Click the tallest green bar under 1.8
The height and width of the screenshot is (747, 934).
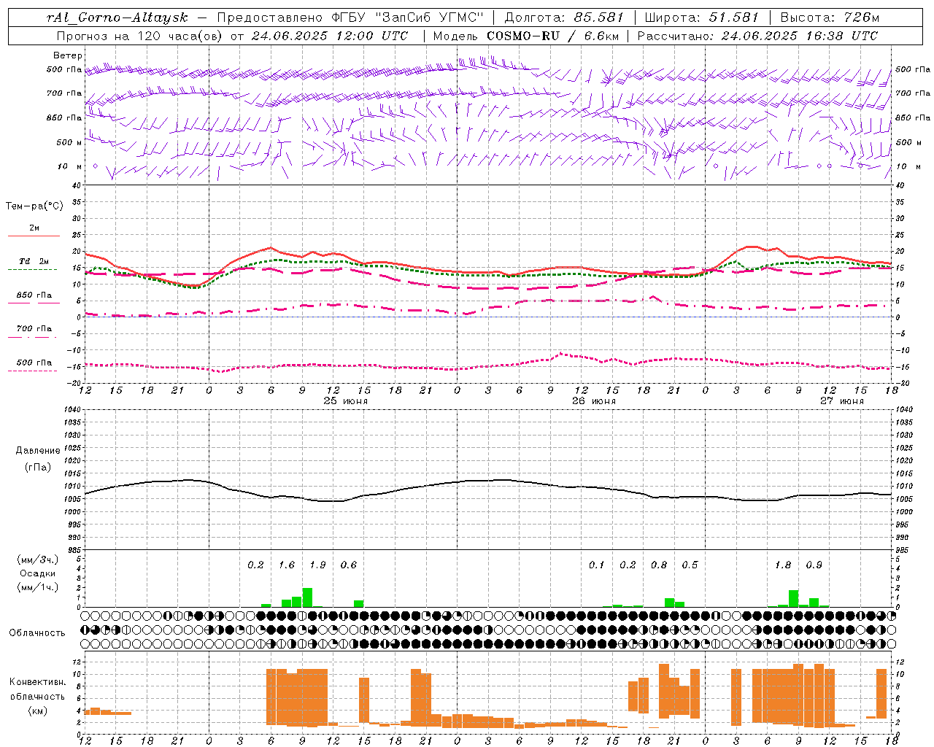793,599
